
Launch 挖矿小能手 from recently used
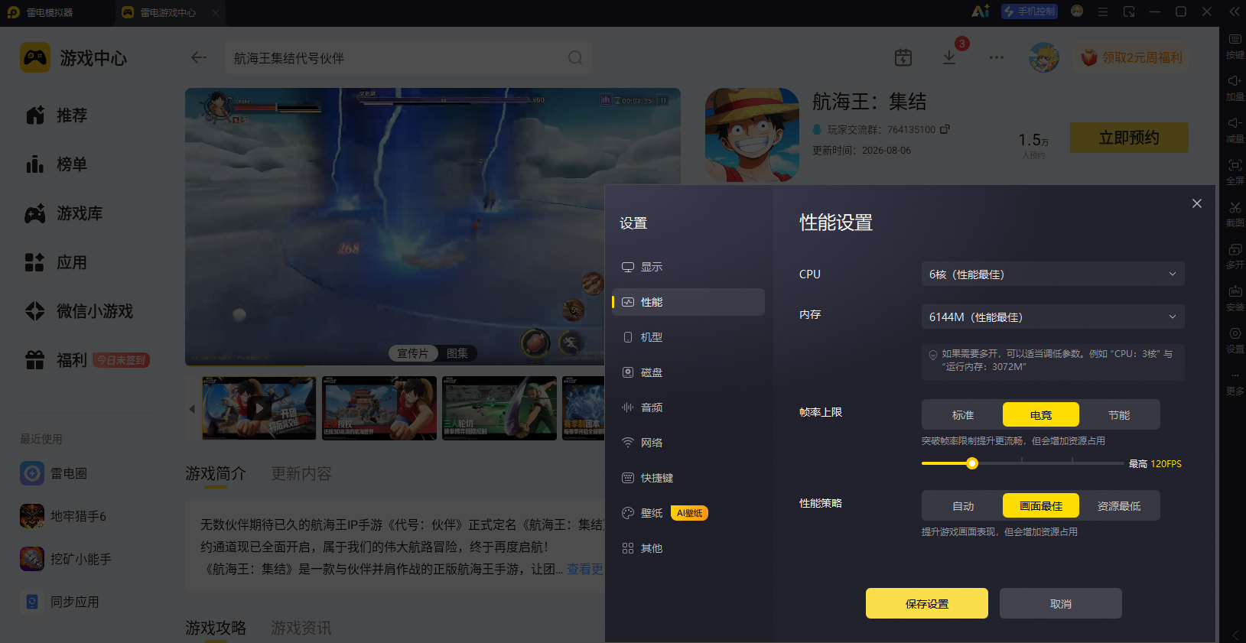[66, 559]
